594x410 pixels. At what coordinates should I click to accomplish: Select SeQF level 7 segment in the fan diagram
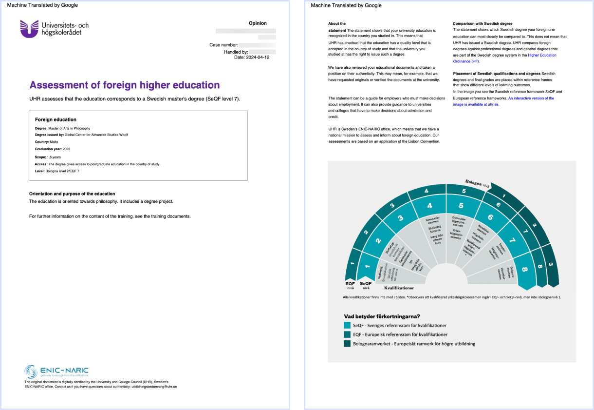pyautogui.click(x=513, y=239)
